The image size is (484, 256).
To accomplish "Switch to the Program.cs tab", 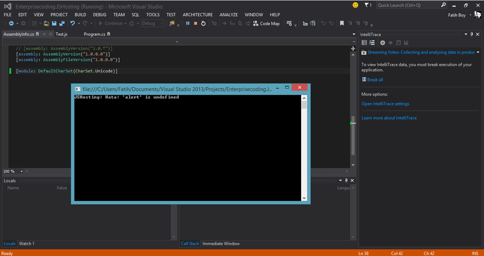I will click(95, 34).
